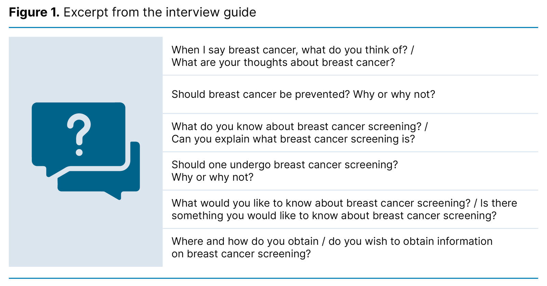The height and width of the screenshot is (286, 547).
Task: Click the rear speech bubble's tail
Action: pyautogui.click(x=115, y=195)
